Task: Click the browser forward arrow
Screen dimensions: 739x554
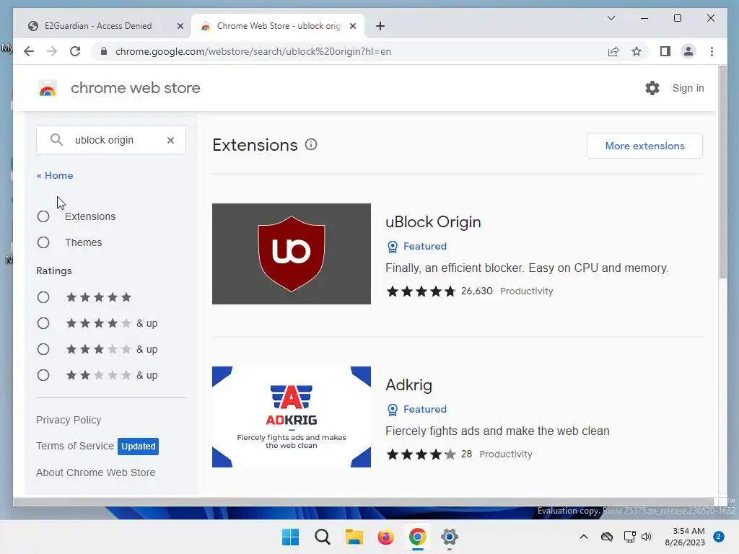Action: pos(52,51)
